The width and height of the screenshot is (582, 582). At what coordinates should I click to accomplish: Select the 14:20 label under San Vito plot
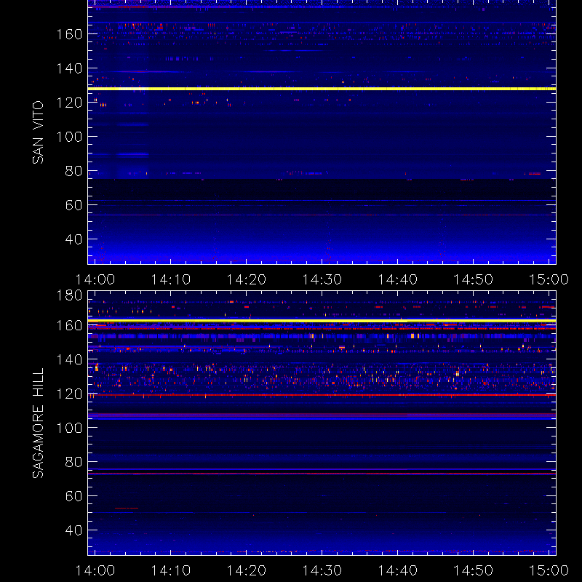click(x=247, y=279)
